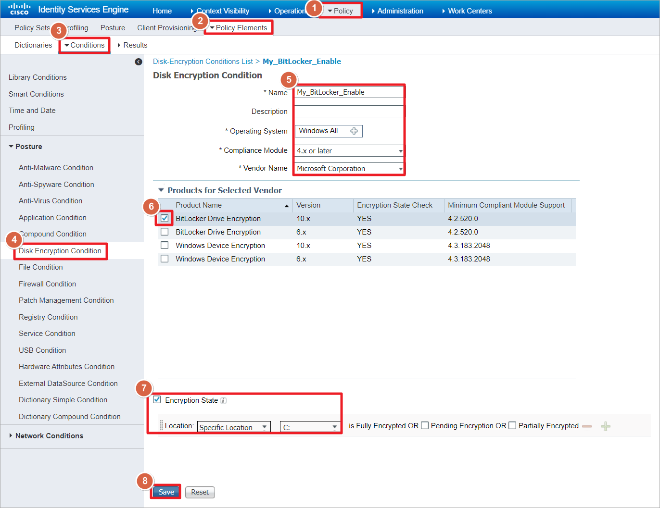This screenshot has width=660, height=508.
Task: Expand Network Conditions section
Action: pos(11,435)
